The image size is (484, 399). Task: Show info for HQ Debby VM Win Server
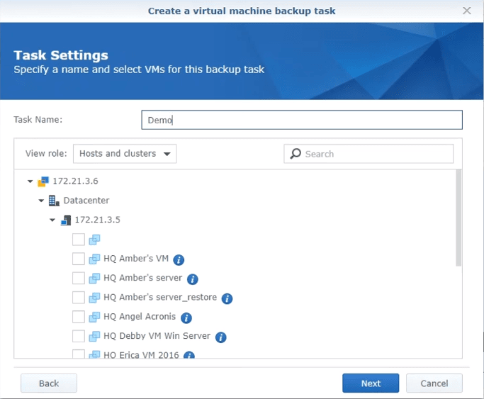coord(220,337)
